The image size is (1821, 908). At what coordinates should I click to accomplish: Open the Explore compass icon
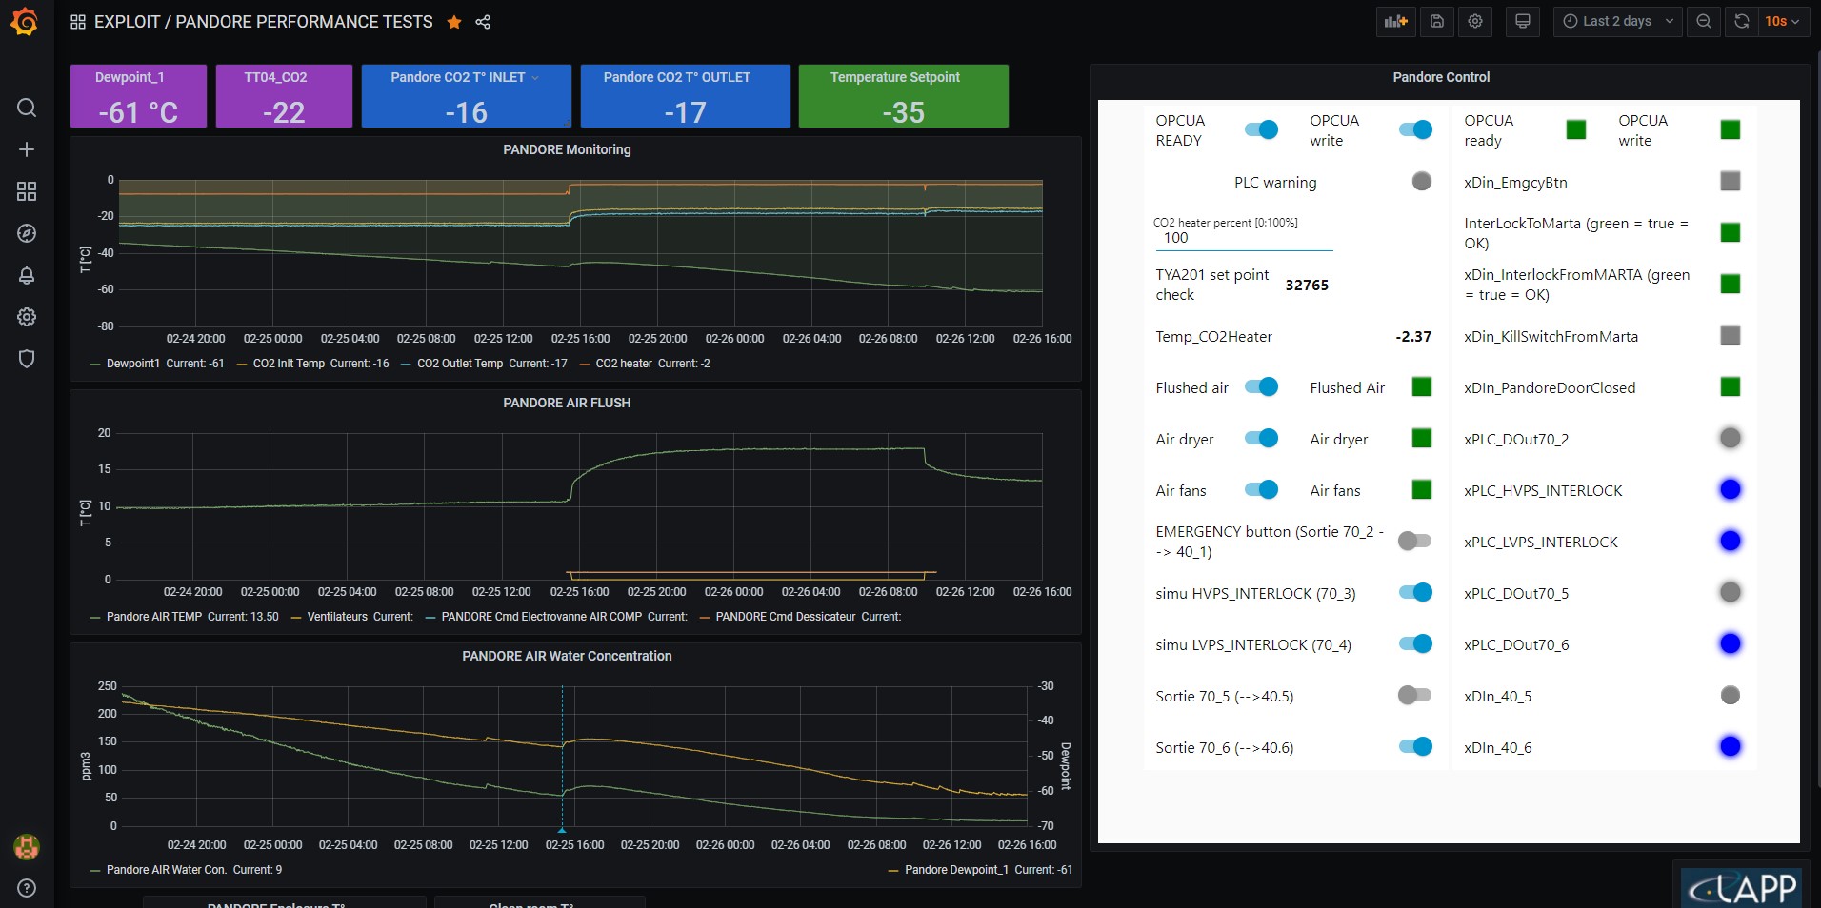tap(27, 233)
